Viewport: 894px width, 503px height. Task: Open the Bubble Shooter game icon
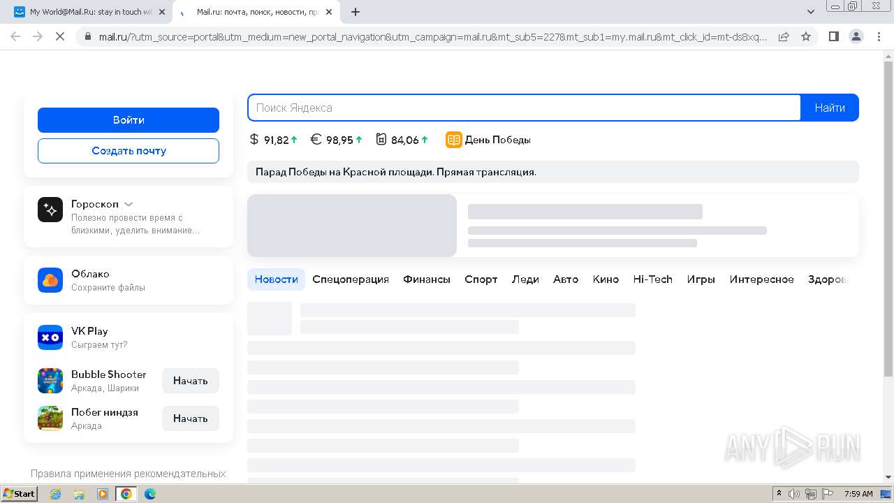50,381
